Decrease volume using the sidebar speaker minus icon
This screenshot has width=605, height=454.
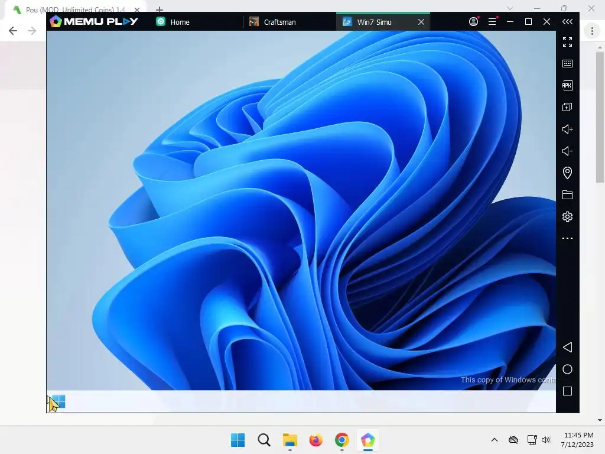[x=567, y=151]
